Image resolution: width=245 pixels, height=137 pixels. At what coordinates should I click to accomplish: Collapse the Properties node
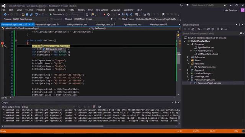click(x=188, y=44)
